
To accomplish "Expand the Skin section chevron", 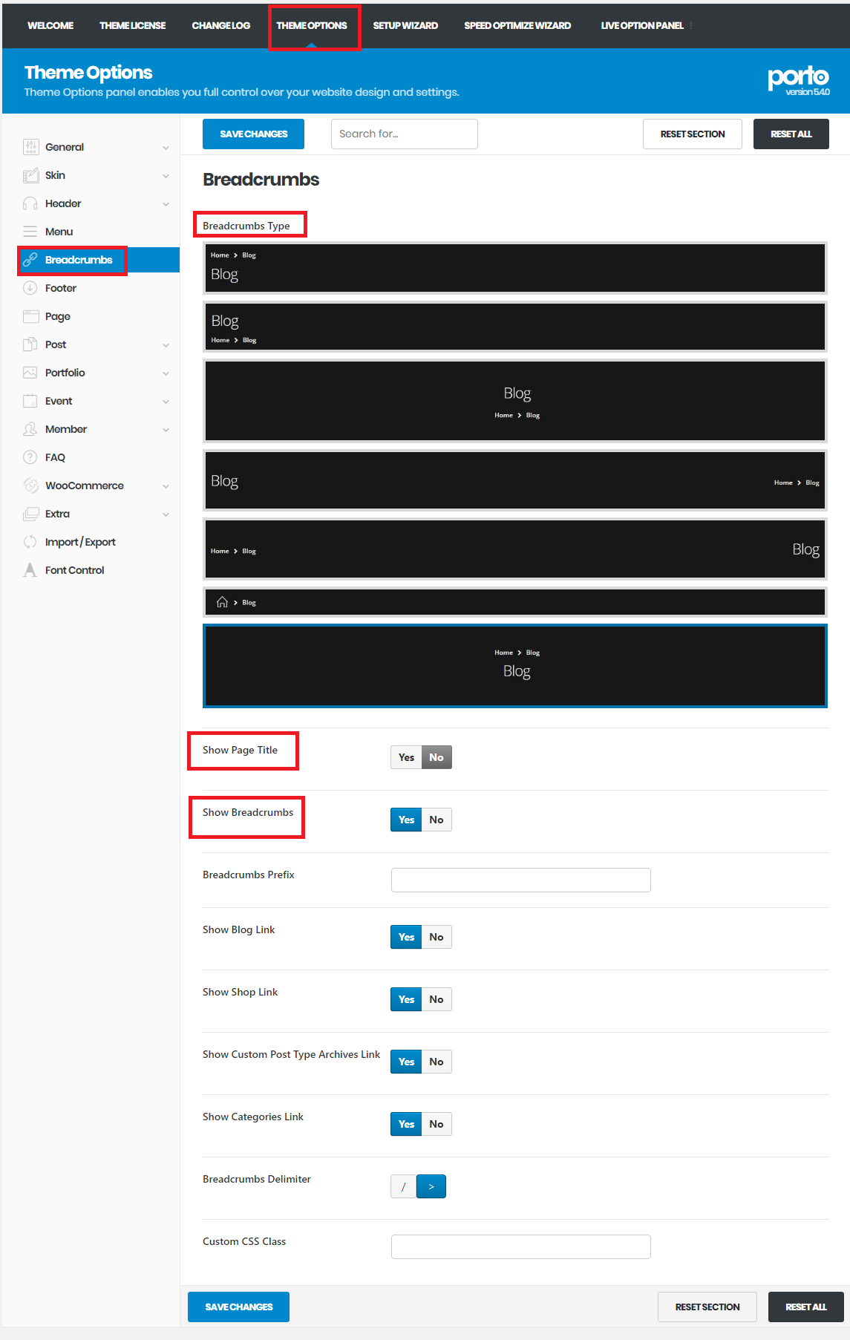I will point(166,176).
